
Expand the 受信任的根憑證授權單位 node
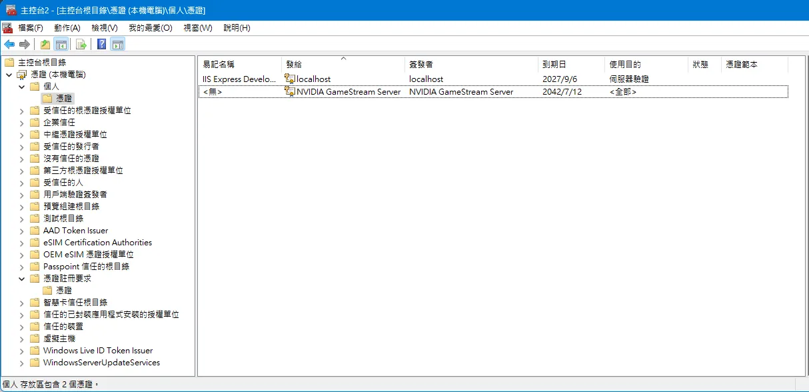point(22,111)
